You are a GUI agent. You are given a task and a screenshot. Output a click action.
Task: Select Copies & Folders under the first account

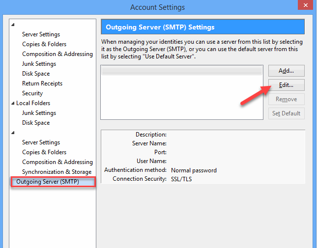(44, 44)
